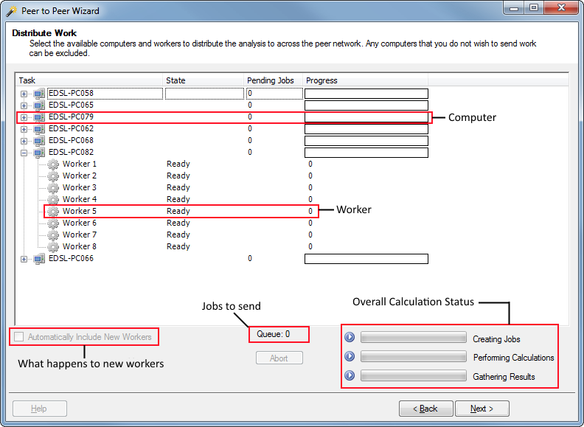Expand the EDSL-PC065 computer node

[x=24, y=105]
